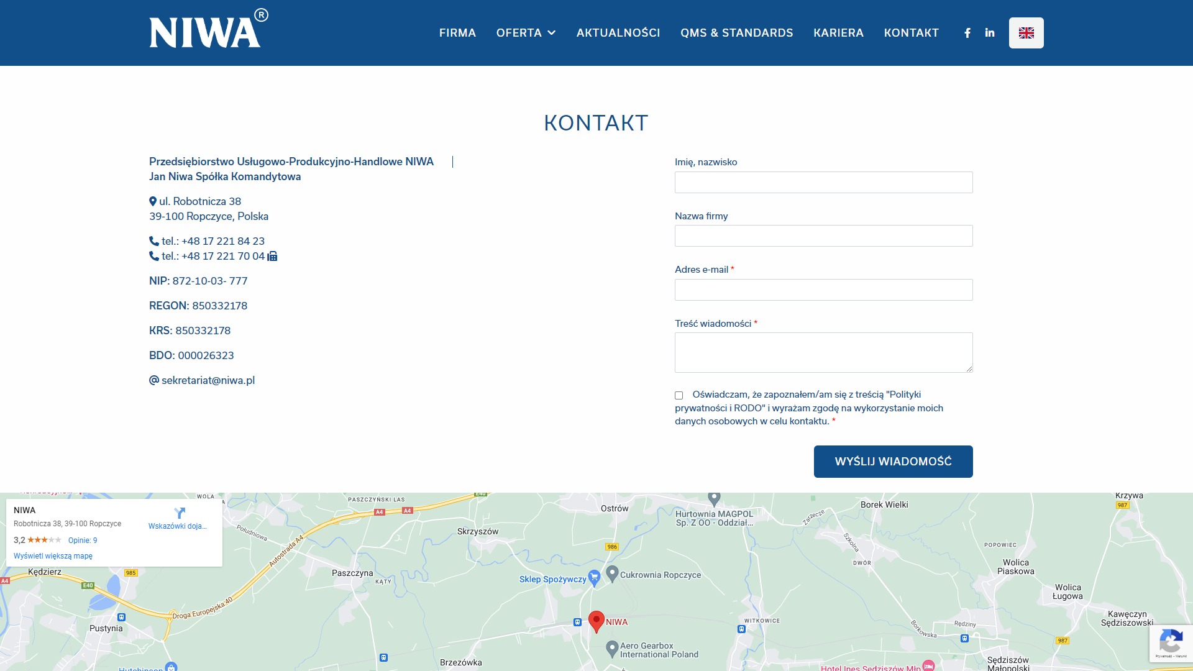
Task: Click the REGON: 850332178 text
Action: (x=198, y=306)
